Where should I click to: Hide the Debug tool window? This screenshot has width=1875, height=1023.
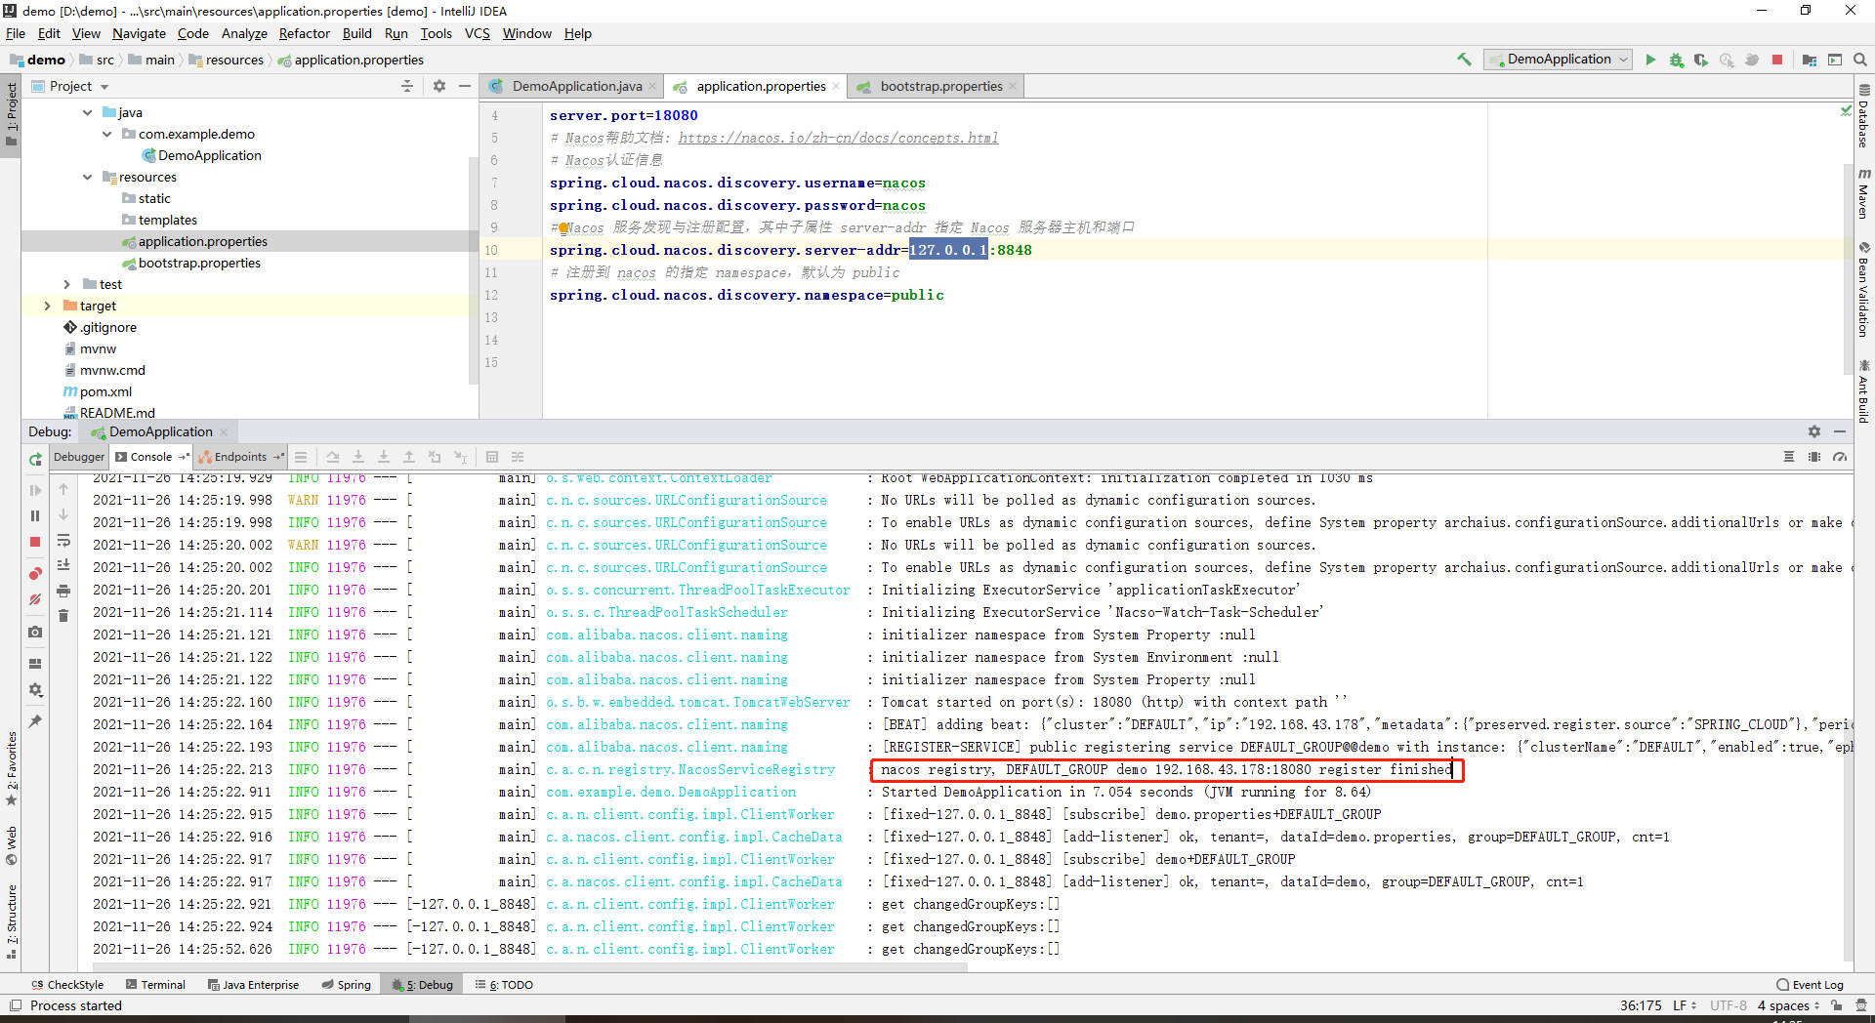tap(1840, 431)
